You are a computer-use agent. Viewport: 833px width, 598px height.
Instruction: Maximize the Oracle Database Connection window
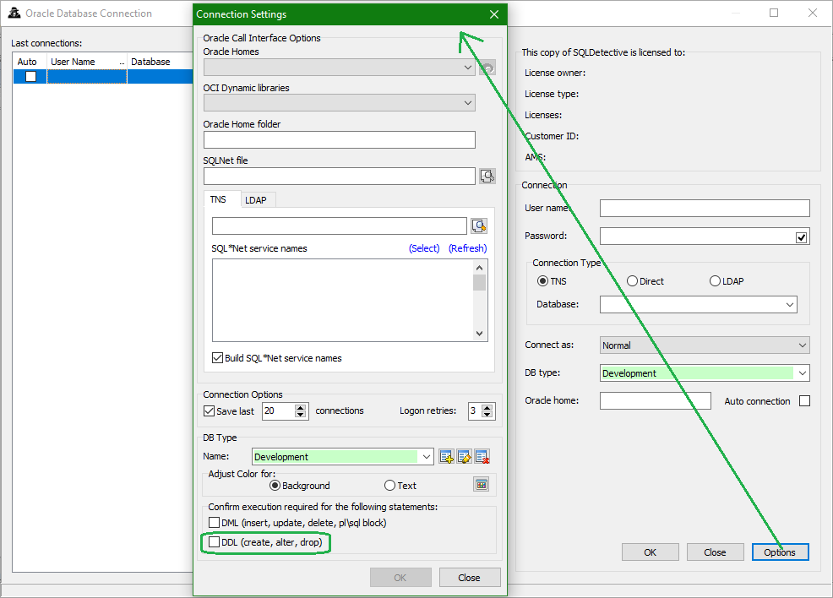tap(774, 13)
